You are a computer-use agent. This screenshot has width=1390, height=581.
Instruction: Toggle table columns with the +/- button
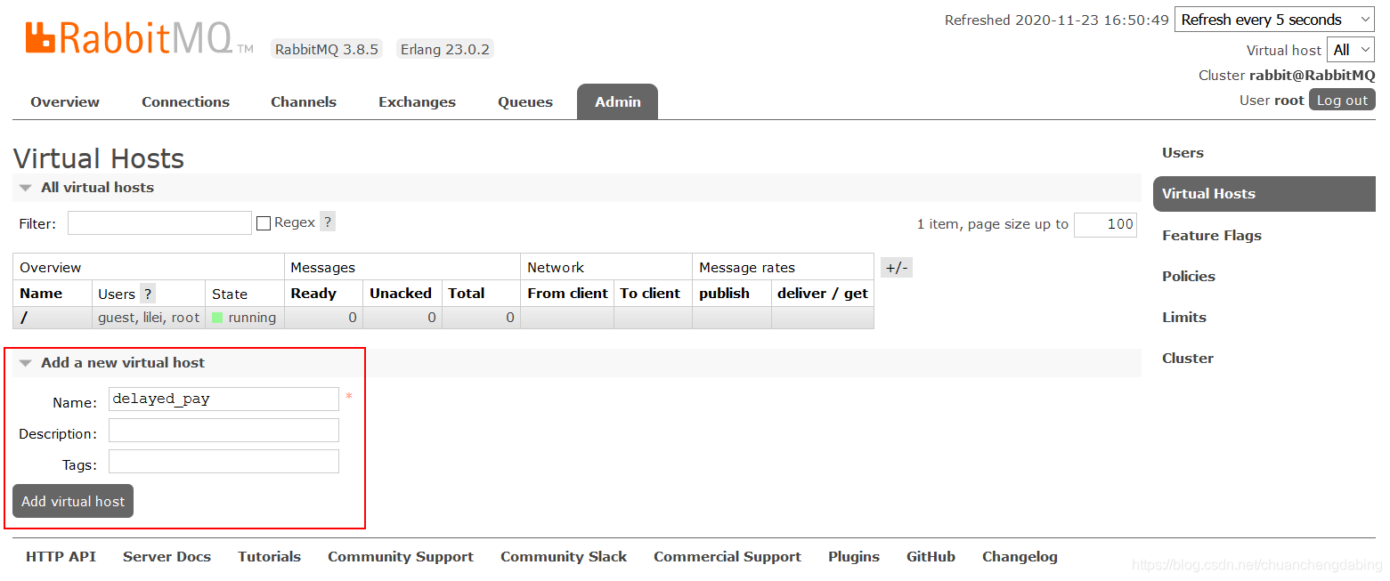pos(897,267)
